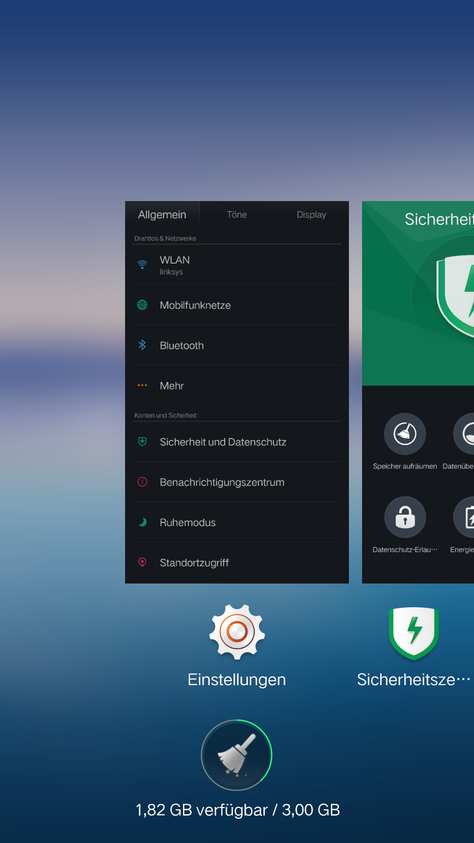This screenshot has width=474, height=843.
Task: Tap the Datenschutz-Erlaubnis lock icon
Action: 405,517
